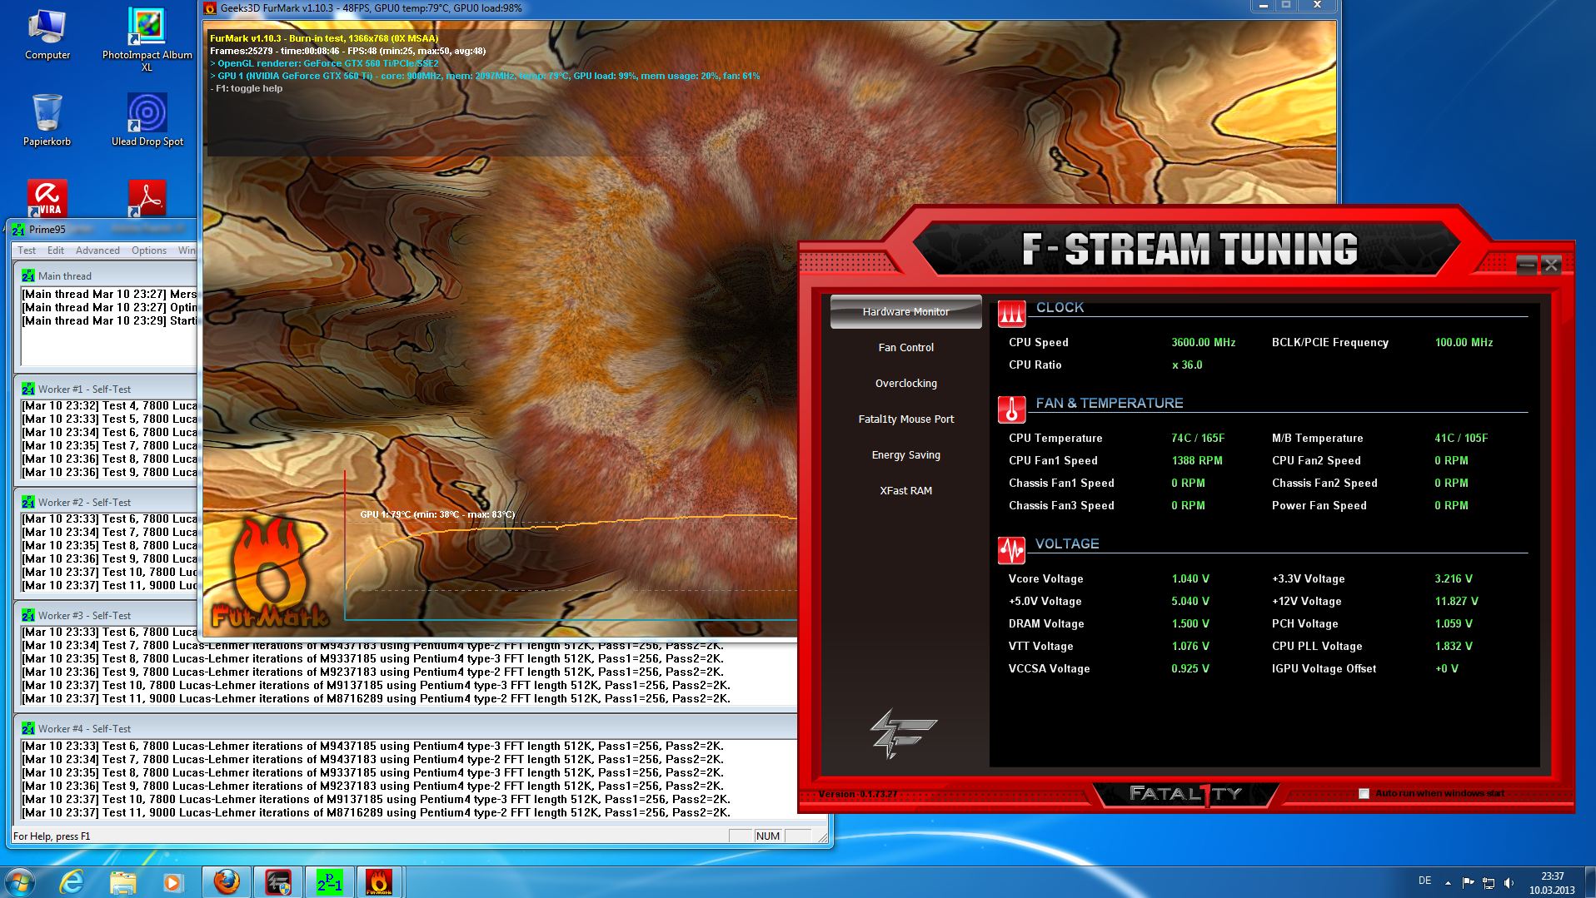Show hidden system tray icons
Screen dimensions: 1596x898
(x=1448, y=883)
